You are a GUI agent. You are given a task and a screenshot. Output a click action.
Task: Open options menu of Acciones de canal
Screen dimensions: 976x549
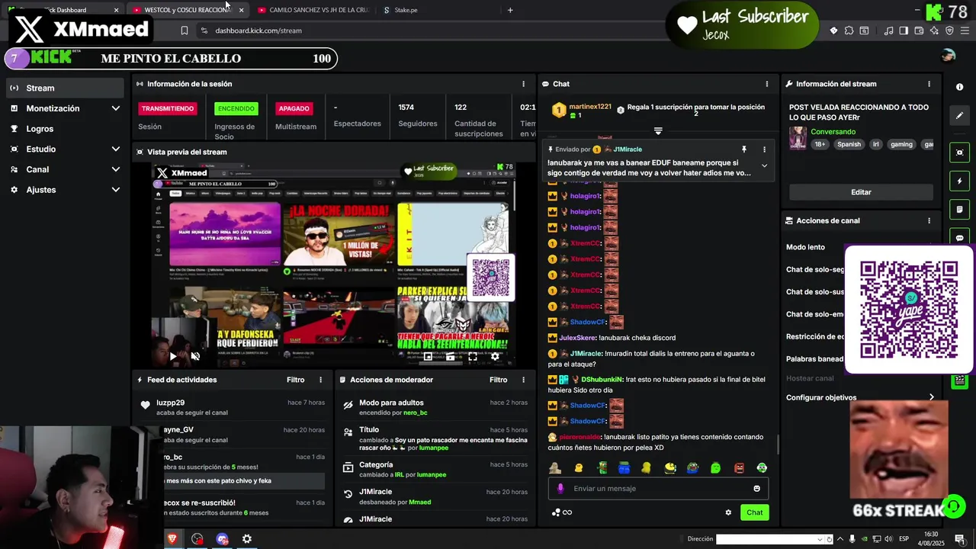(x=929, y=220)
